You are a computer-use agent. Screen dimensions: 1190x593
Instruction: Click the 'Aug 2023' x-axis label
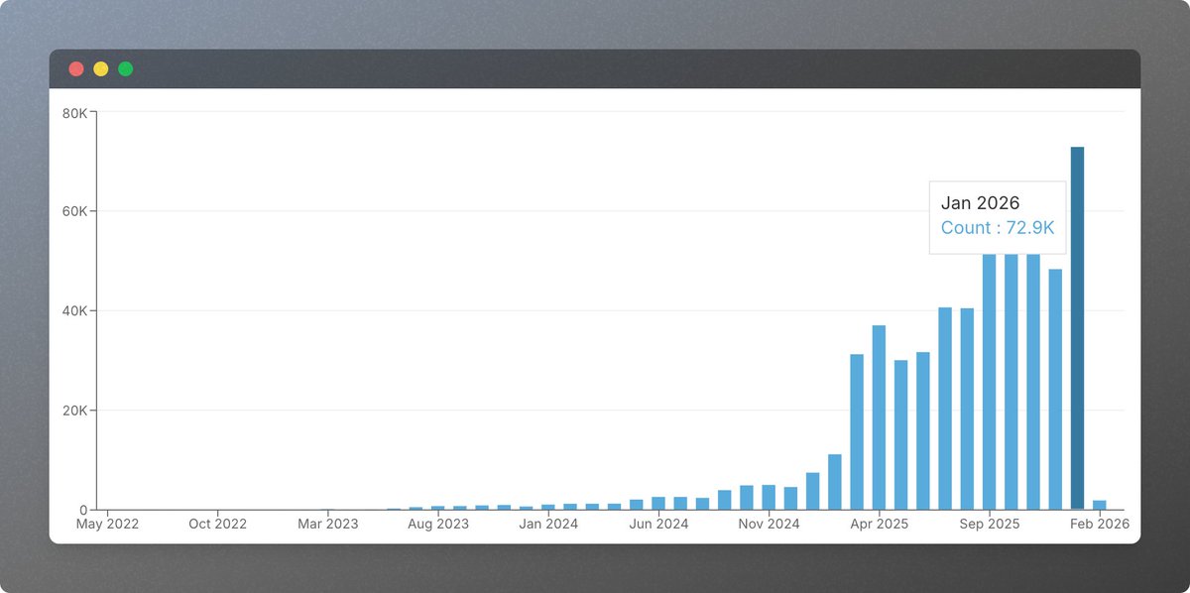pos(437,524)
